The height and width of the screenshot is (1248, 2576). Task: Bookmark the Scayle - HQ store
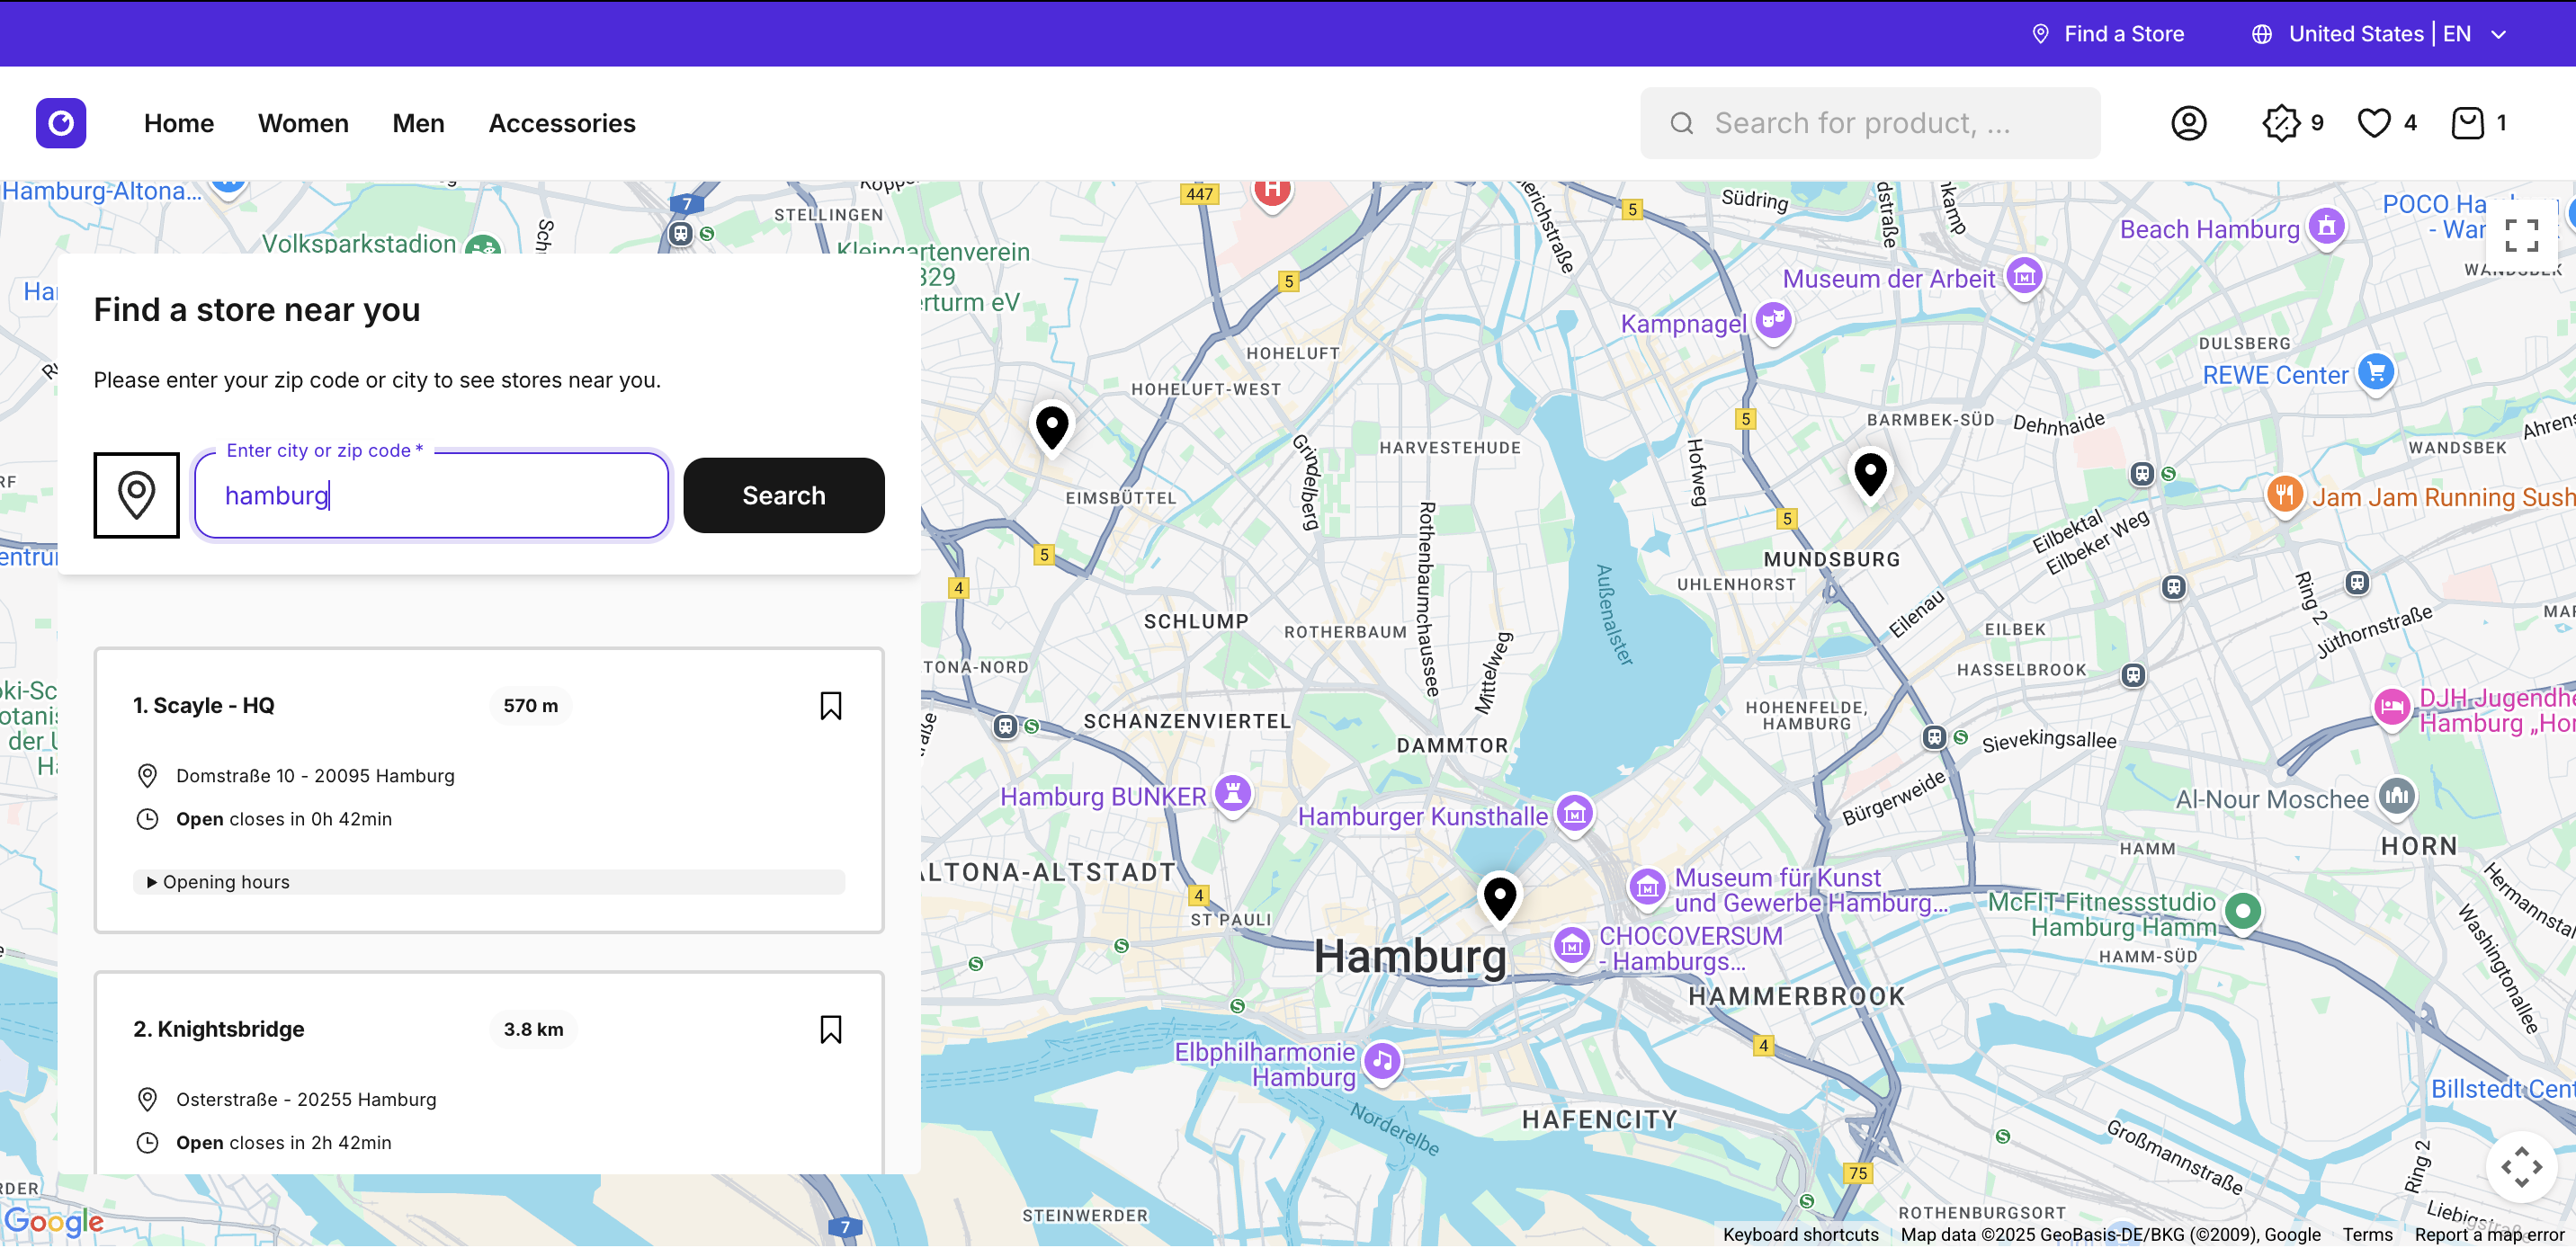point(830,706)
